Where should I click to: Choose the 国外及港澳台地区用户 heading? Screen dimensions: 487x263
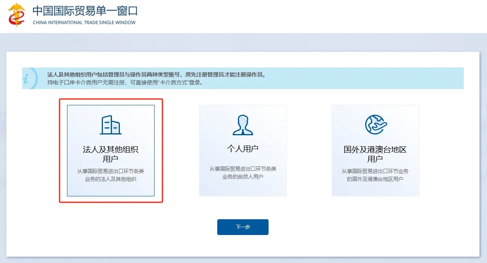(x=375, y=154)
